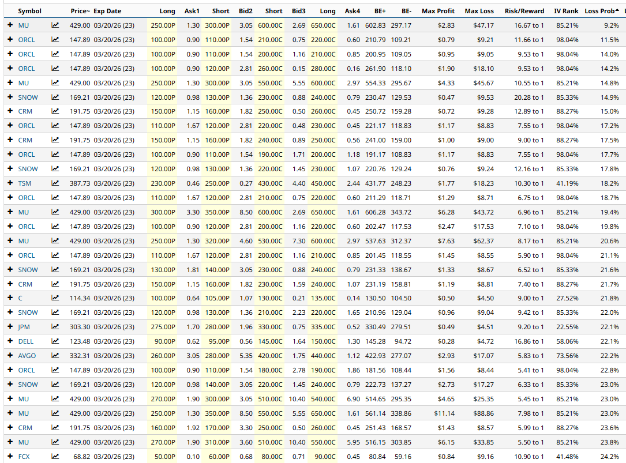Sort by the BE+ column header
Viewport: 626px width, 463px height.
click(380, 11)
